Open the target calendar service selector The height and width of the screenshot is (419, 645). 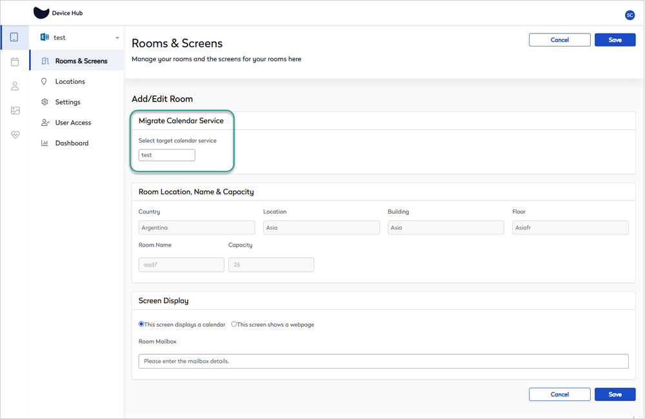(166, 155)
